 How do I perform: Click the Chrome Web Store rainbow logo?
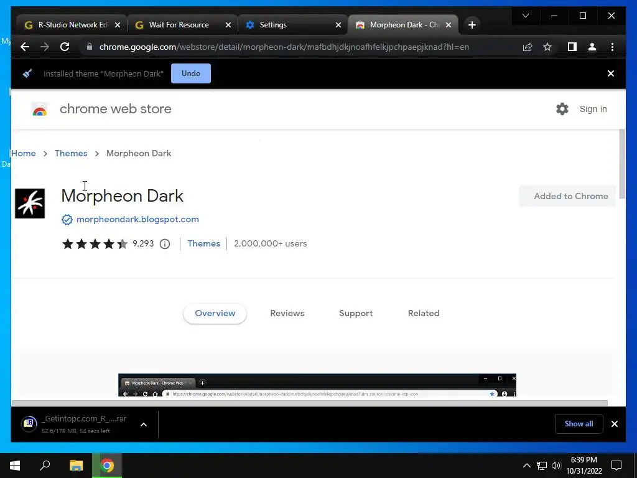point(39,109)
